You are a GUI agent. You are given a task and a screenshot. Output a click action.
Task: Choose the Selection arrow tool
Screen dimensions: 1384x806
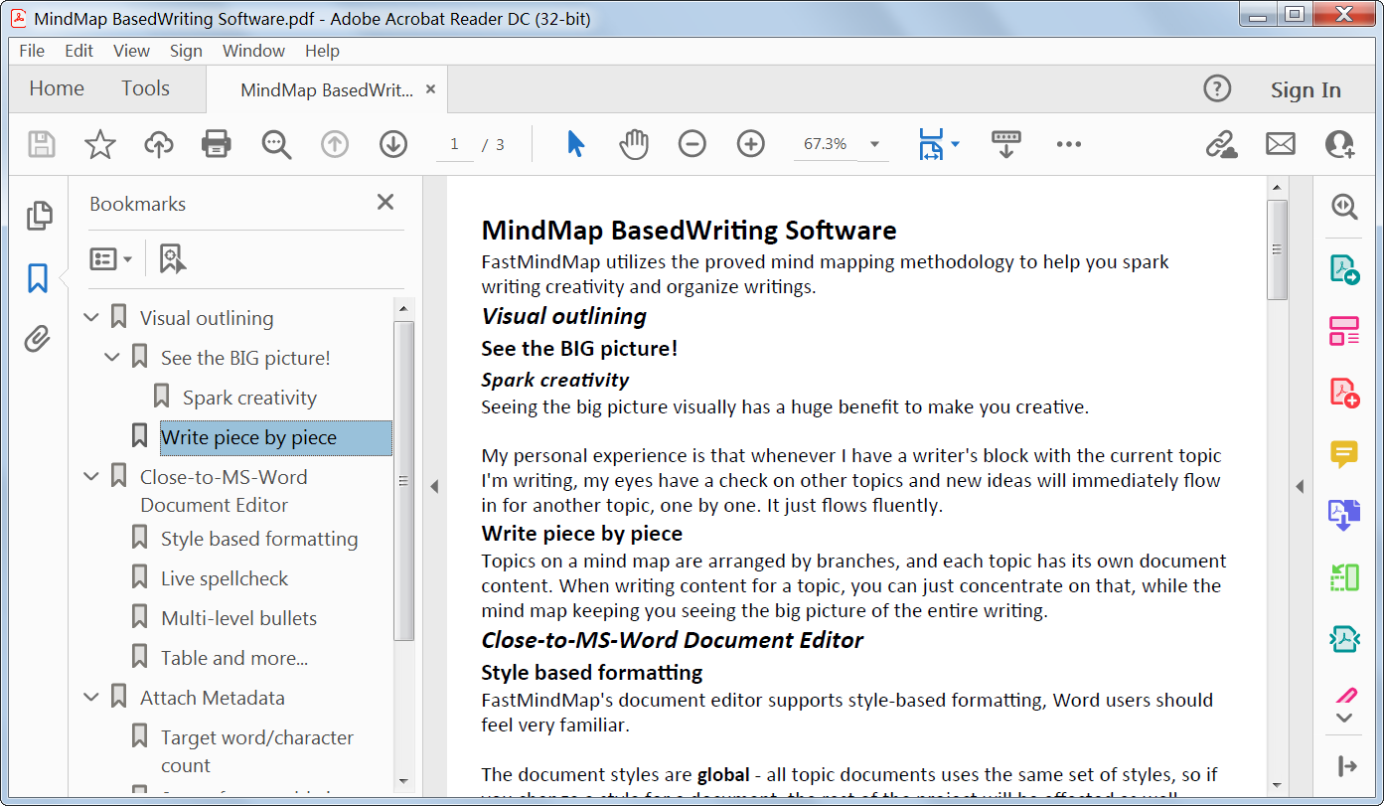pyautogui.click(x=575, y=144)
